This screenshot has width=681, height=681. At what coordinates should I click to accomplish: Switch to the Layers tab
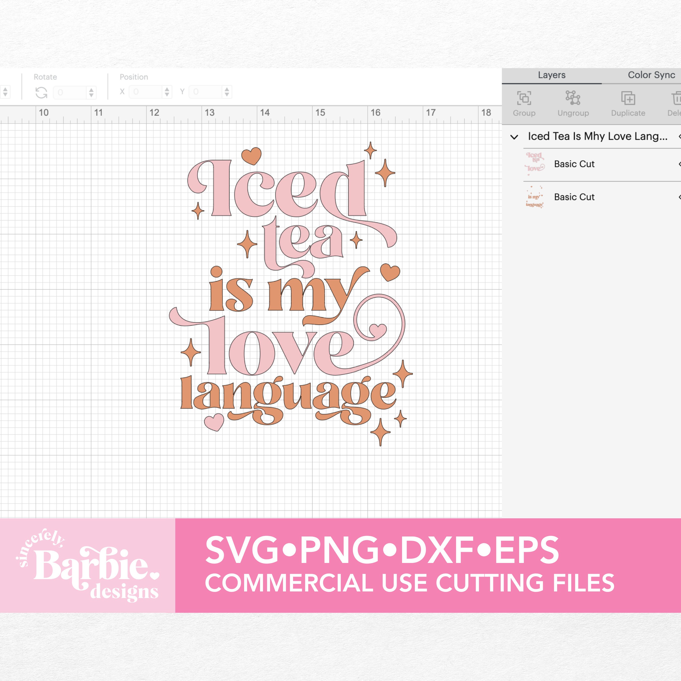coord(551,75)
